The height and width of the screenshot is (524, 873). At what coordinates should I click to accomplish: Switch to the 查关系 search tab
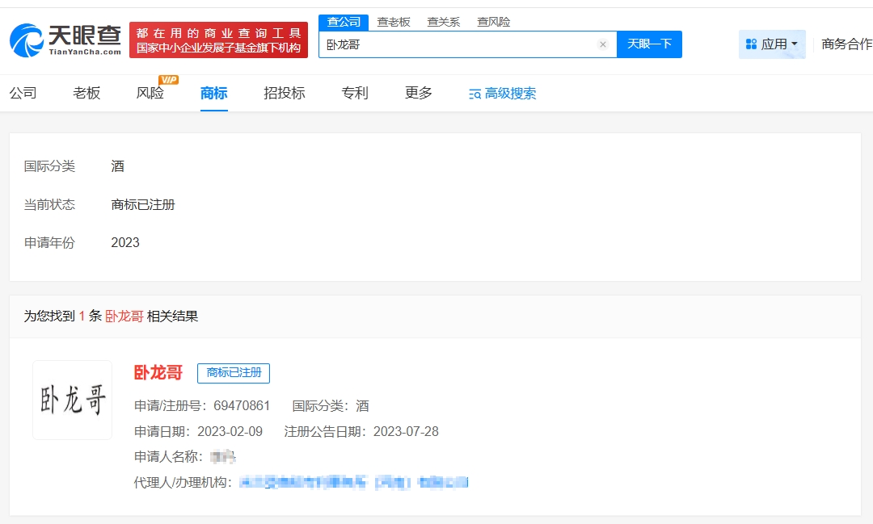(x=443, y=22)
